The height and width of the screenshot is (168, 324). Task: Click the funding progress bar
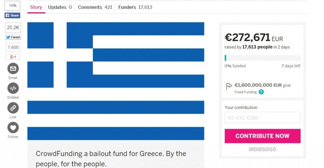(262, 58)
